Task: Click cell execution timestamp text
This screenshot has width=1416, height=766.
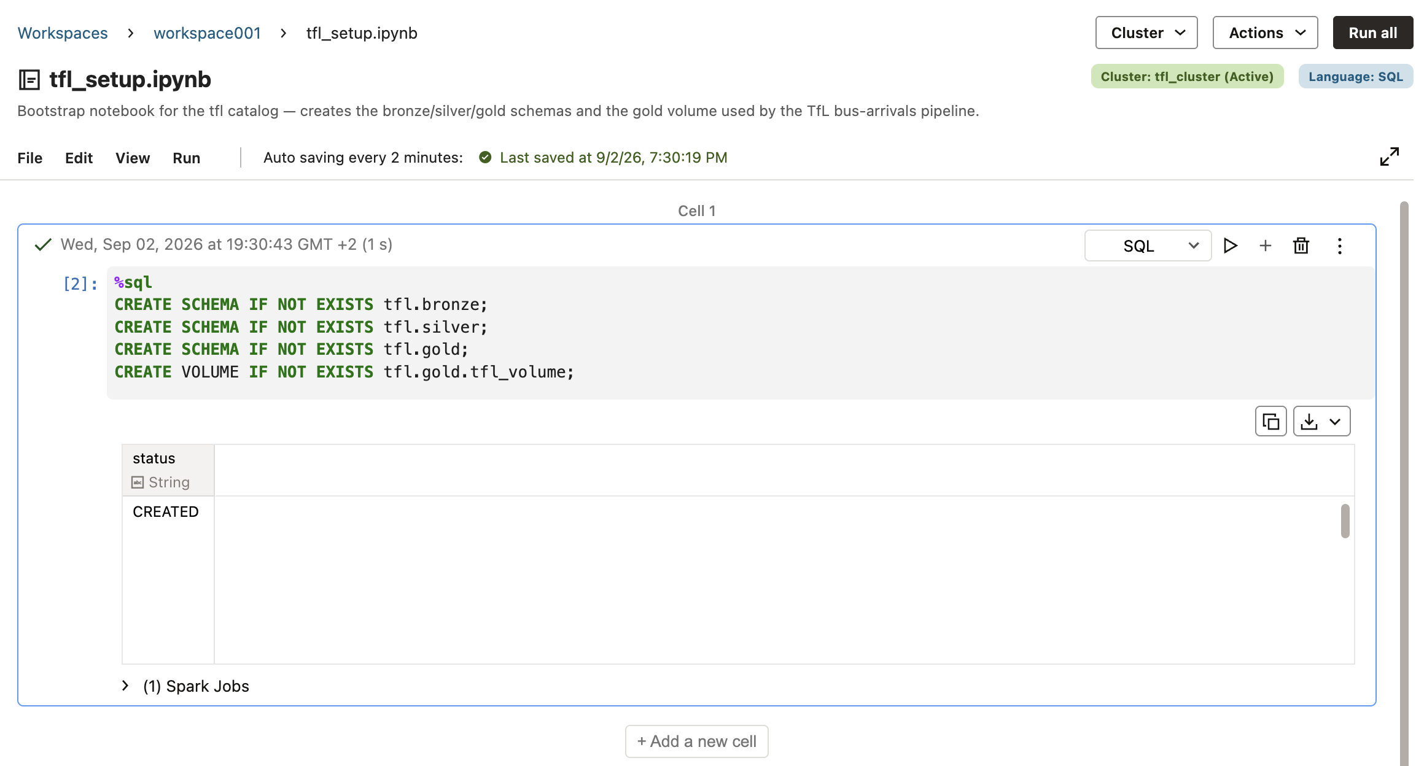Action: point(226,244)
